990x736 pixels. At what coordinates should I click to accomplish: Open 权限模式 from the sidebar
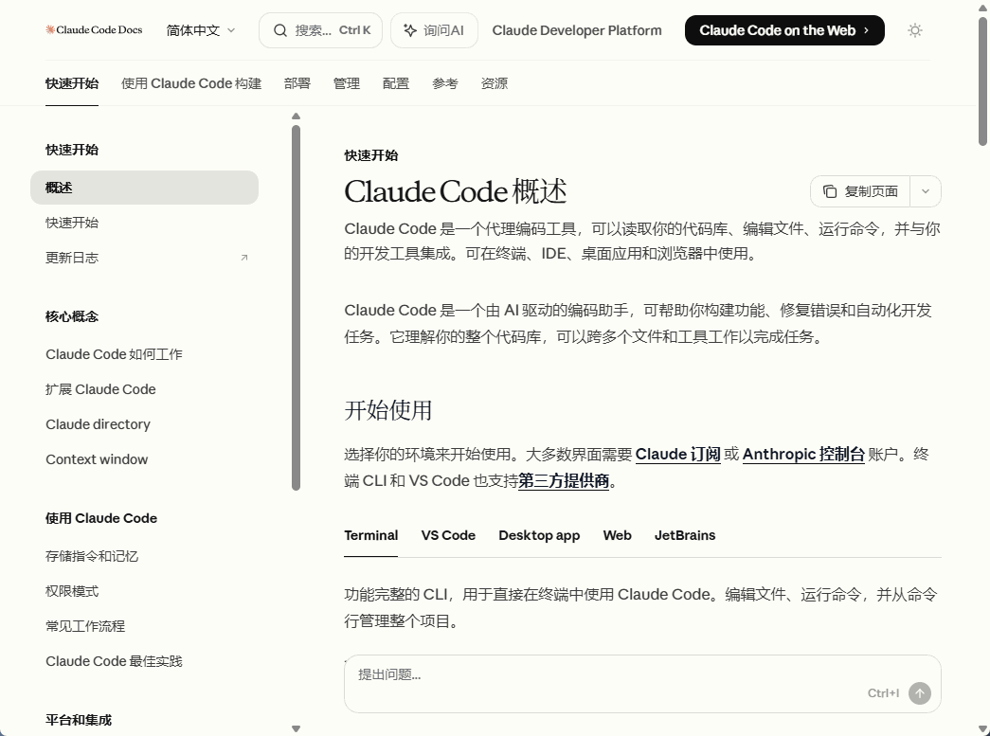coord(71,591)
